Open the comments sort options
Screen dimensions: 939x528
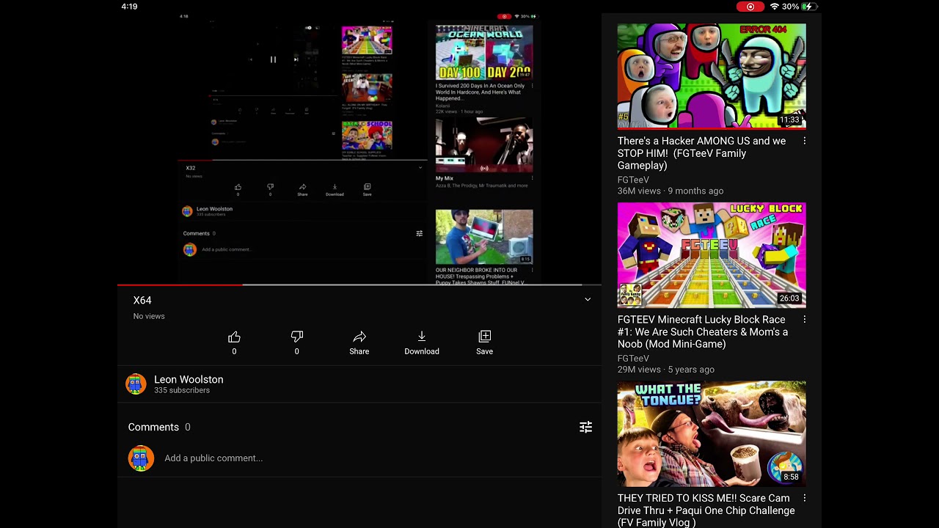[x=585, y=427]
